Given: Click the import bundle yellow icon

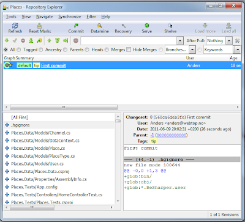Looking at the screenshot, I should point(39,40).
